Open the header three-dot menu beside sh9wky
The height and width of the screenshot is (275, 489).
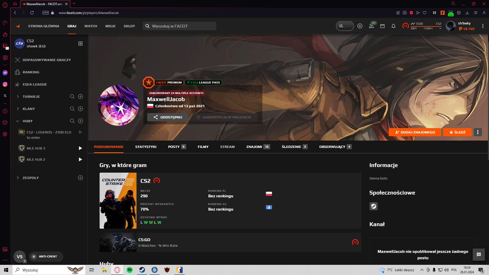click(482, 26)
